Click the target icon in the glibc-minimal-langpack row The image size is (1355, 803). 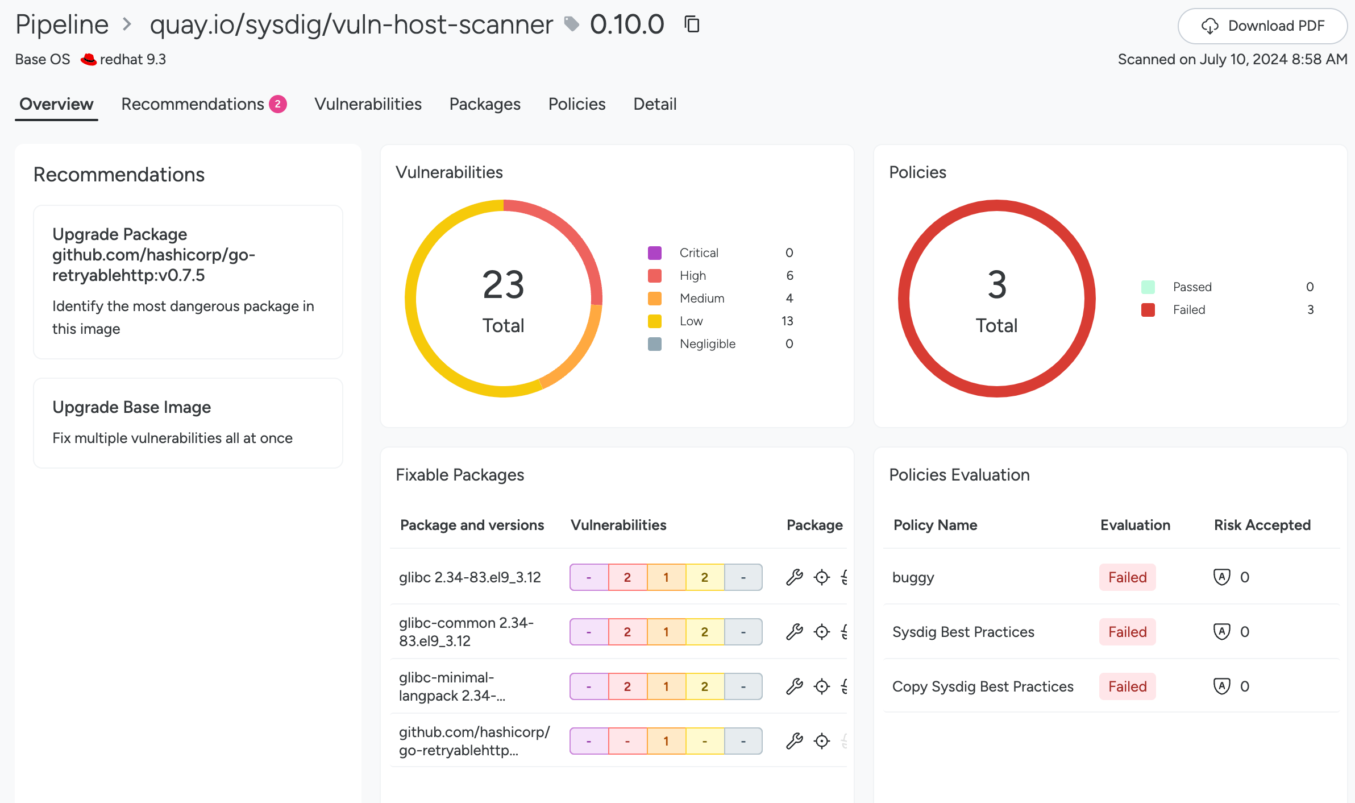click(822, 686)
